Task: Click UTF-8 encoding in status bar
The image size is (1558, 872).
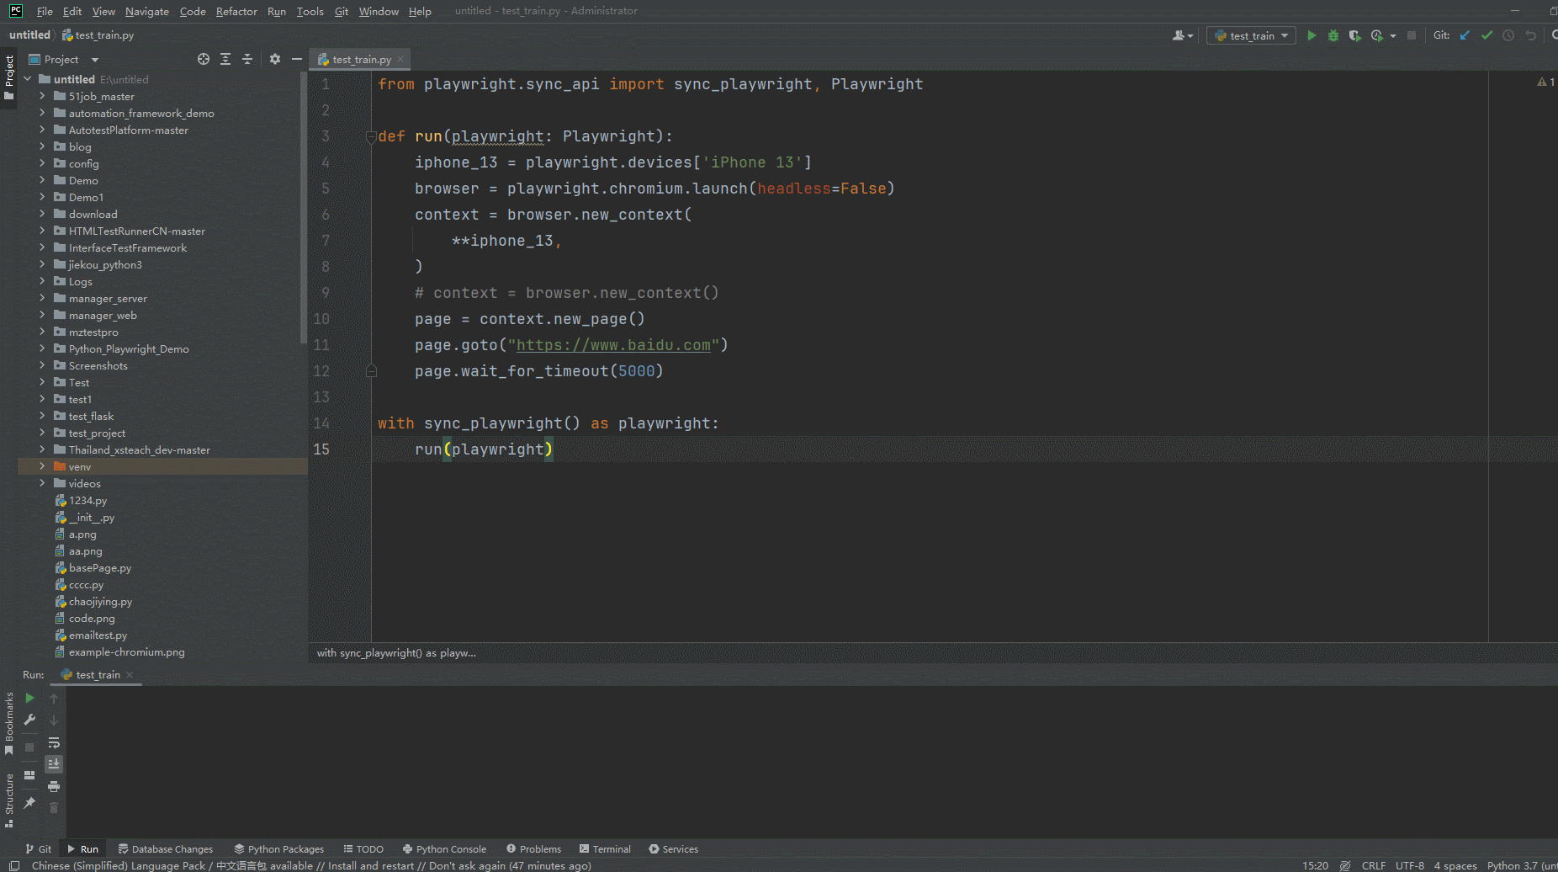Action: (x=1409, y=865)
